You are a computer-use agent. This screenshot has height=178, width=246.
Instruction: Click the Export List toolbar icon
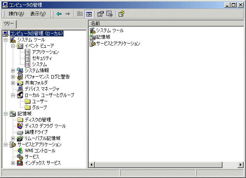pyautogui.click(x=110, y=14)
